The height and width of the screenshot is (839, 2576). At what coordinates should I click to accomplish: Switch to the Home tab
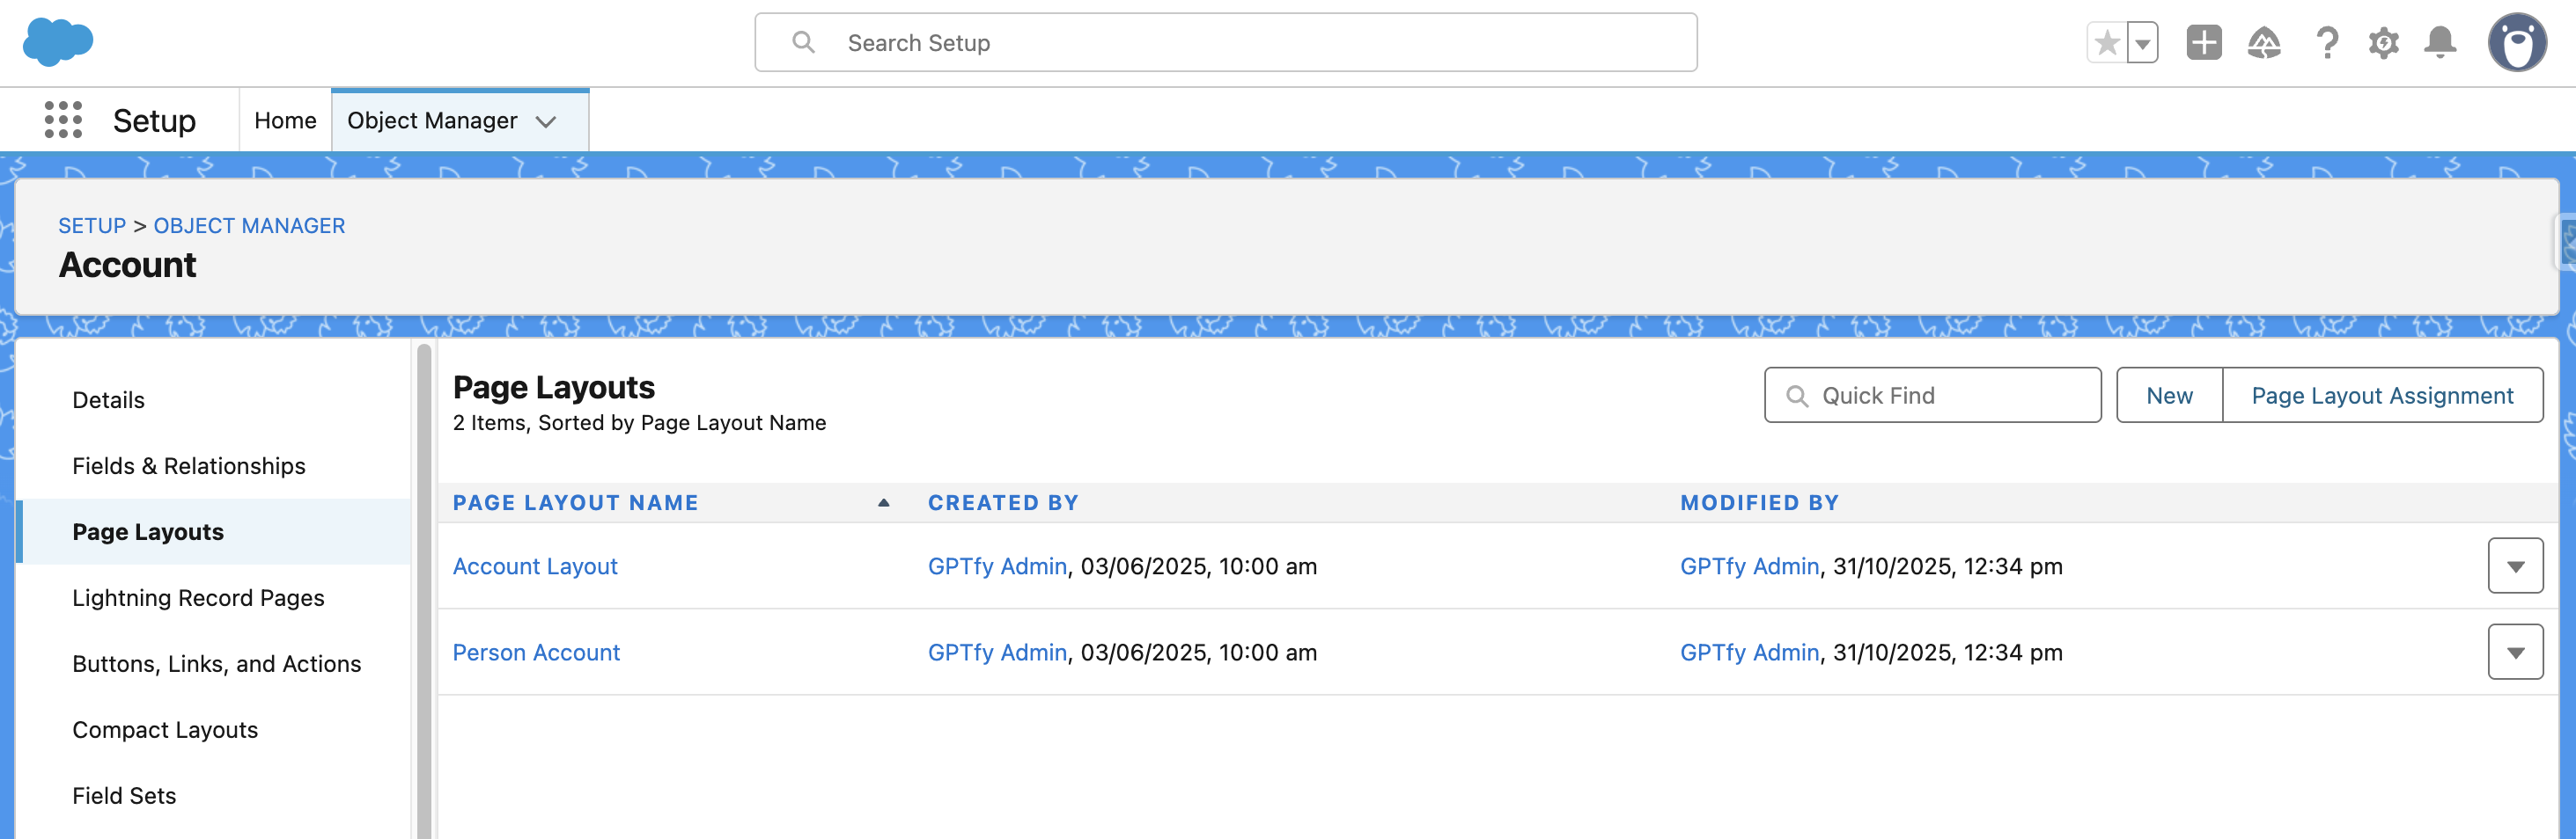pos(285,120)
